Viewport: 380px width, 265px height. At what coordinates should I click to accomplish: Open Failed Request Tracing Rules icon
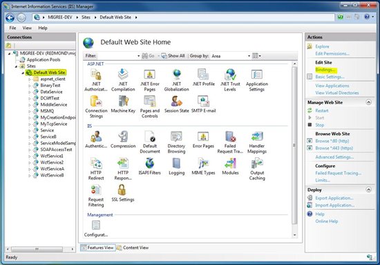(x=230, y=142)
